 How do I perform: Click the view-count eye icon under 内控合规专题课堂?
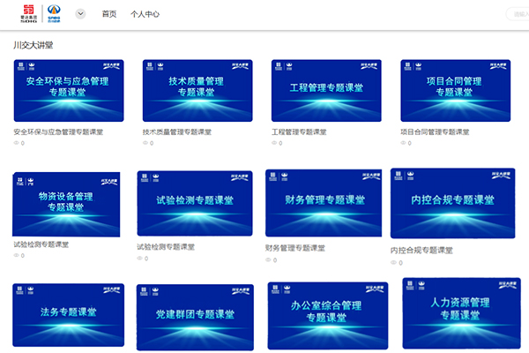(394, 262)
